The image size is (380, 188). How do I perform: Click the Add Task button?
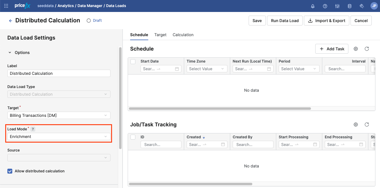pyautogui.click(x=332, y=49)
